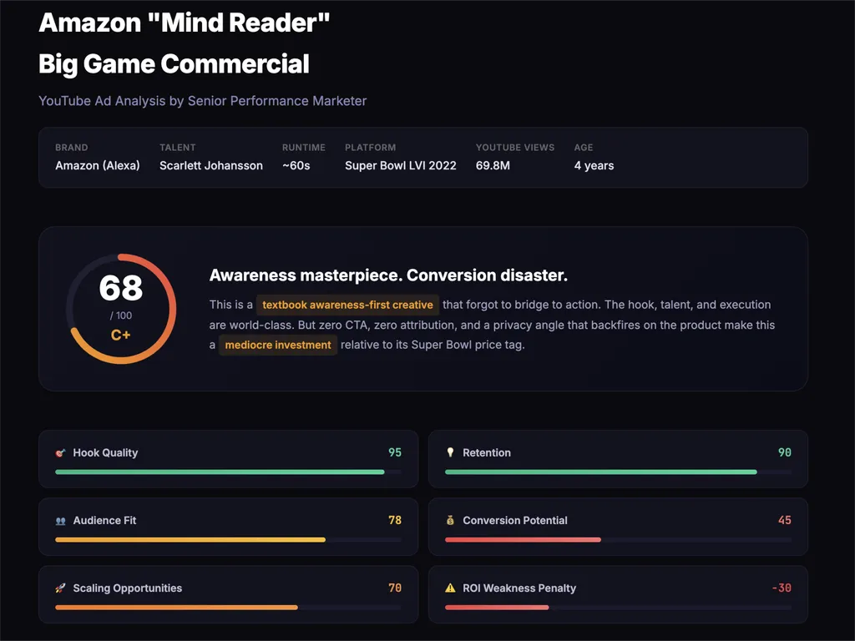Click the '69.8M' YouTube views value
The width and height of the screenshot is (855, 641).
coord(493,166)
